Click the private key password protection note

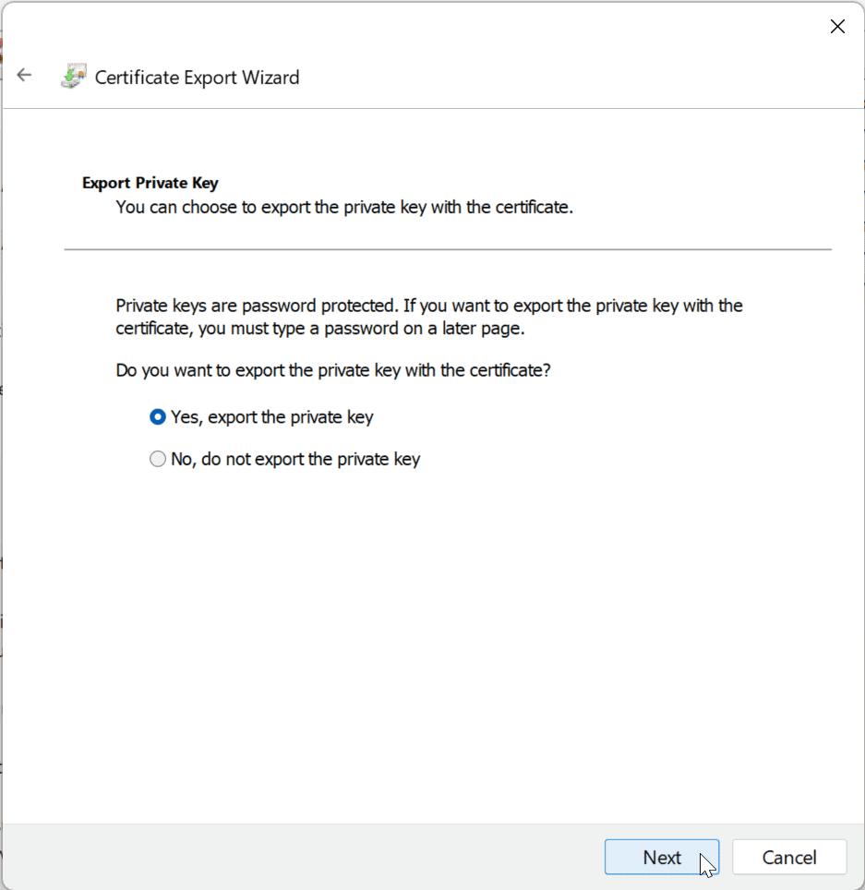[x=428, y=316]
